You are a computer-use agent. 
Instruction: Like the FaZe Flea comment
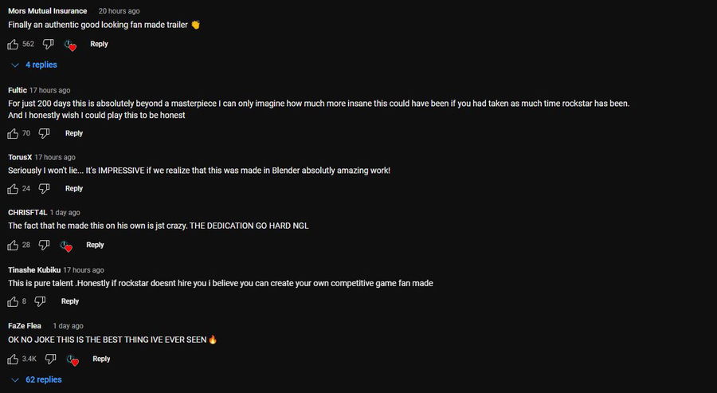coord(13,359)
